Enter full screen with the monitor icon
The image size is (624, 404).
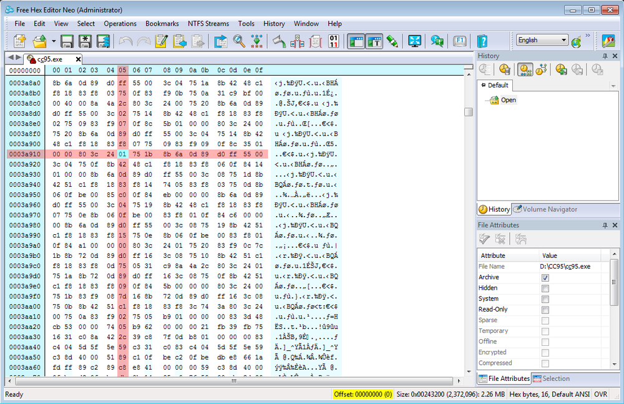pos(415,41)
